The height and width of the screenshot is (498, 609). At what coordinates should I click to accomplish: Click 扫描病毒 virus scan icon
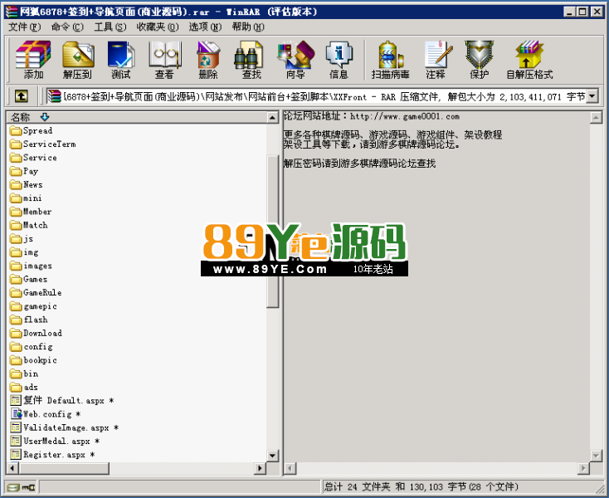(390, 60)
